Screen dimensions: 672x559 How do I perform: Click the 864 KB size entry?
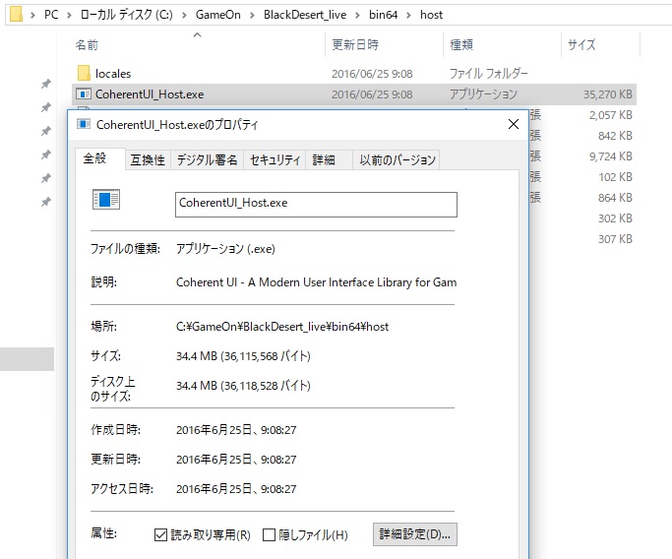point(616,197)
